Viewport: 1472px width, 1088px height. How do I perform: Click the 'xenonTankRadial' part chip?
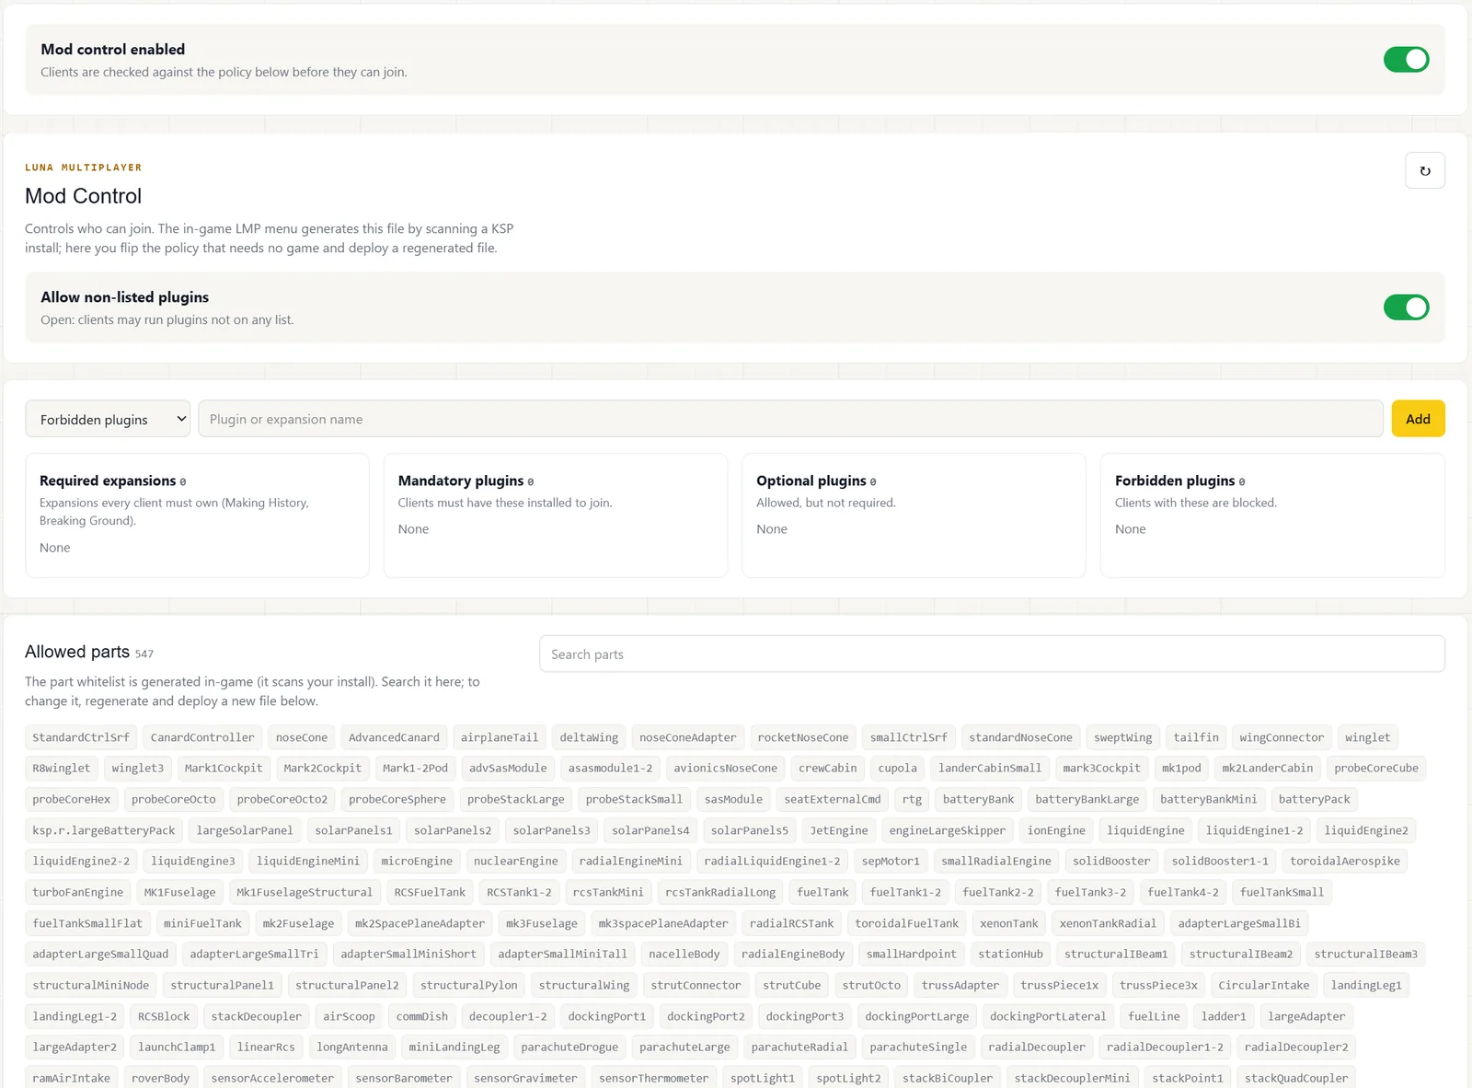(1108, 923)
